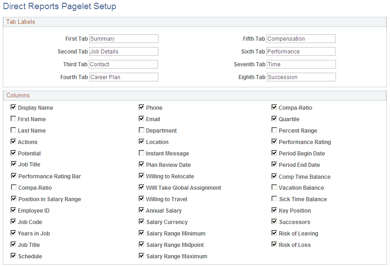Viewport: 390px width, 267px height.
Task: Enable the Instant Message column
Action: (142, 153)
